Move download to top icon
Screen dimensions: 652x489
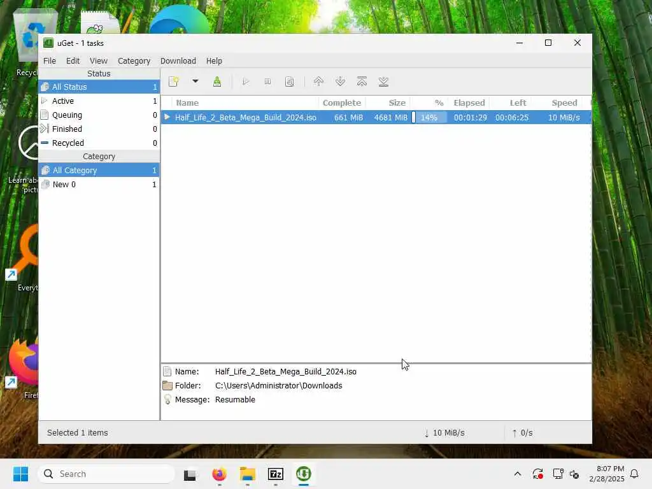[x=362, y=81]
